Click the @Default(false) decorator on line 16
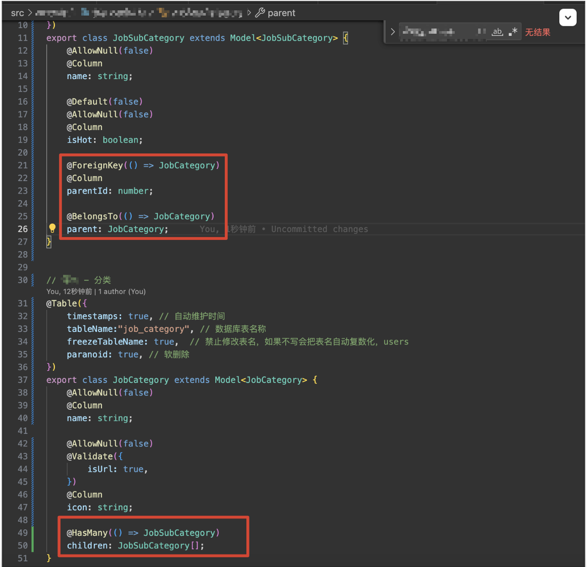 point(105,102)
